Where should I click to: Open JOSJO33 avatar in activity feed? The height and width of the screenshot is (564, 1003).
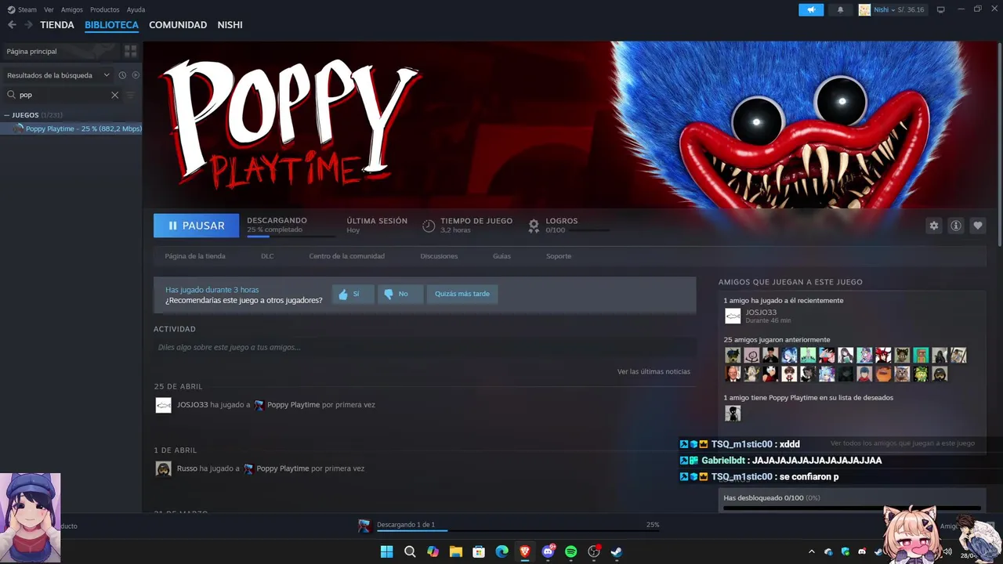tap(163, 405)
